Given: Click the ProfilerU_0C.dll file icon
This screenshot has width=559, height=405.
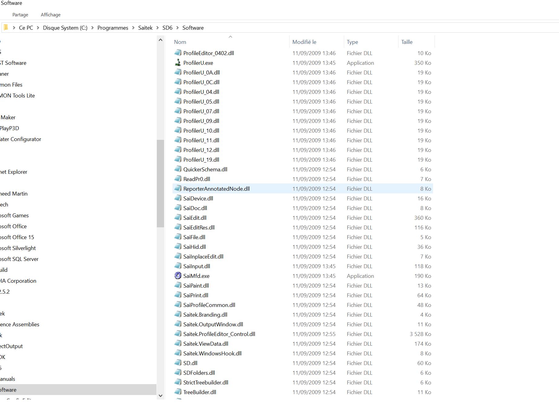Looking at the screenshot, I should 178,82.
